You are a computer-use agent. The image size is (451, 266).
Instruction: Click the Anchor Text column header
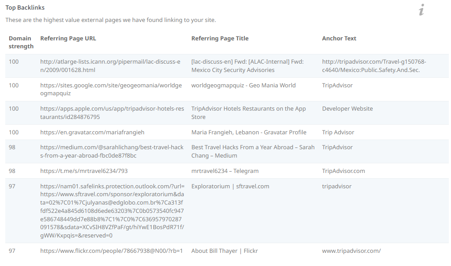pos(339,39)
